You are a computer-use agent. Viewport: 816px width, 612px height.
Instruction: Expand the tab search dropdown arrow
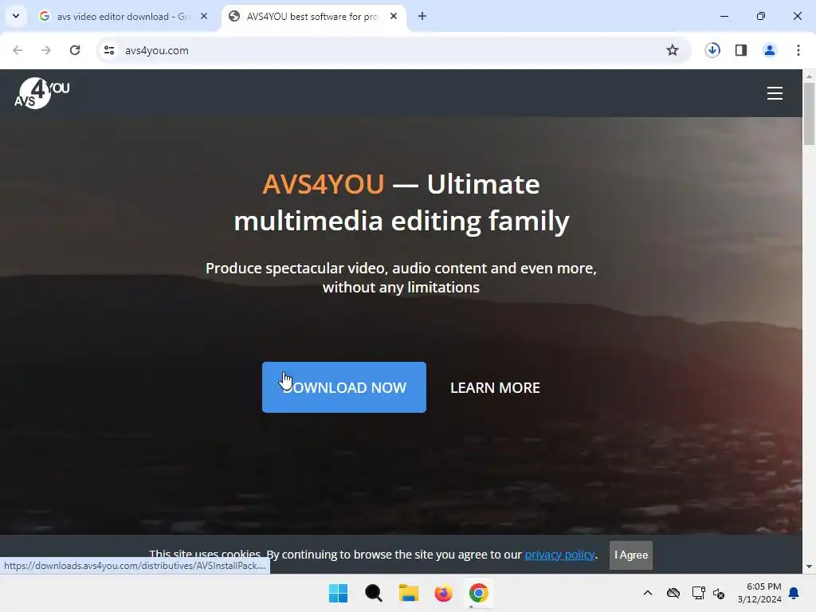(x=16, y=16)
